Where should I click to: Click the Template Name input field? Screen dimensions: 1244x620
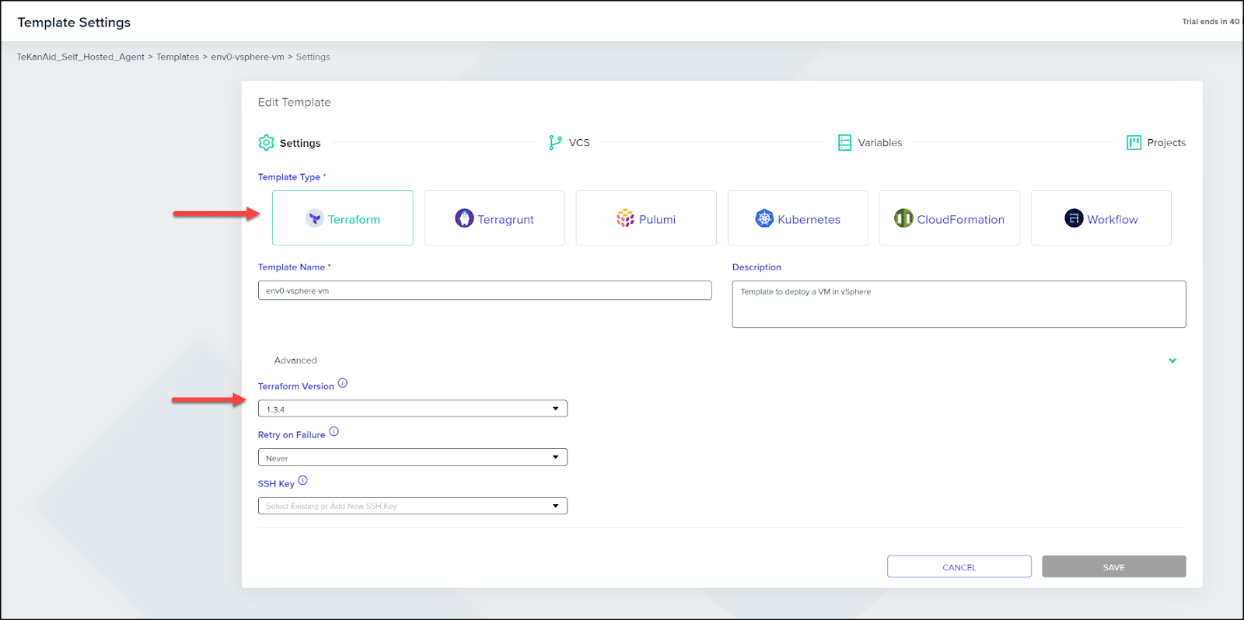point(485,291)
